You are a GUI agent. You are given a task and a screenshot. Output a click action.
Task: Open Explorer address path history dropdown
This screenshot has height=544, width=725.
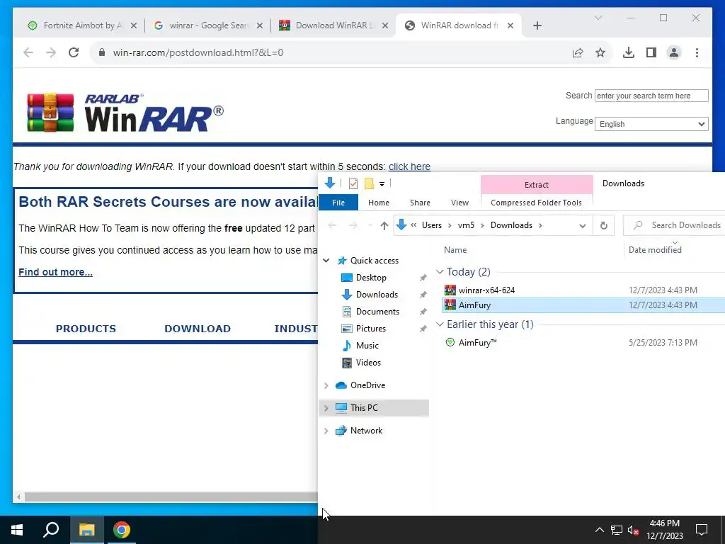point(583,226)
